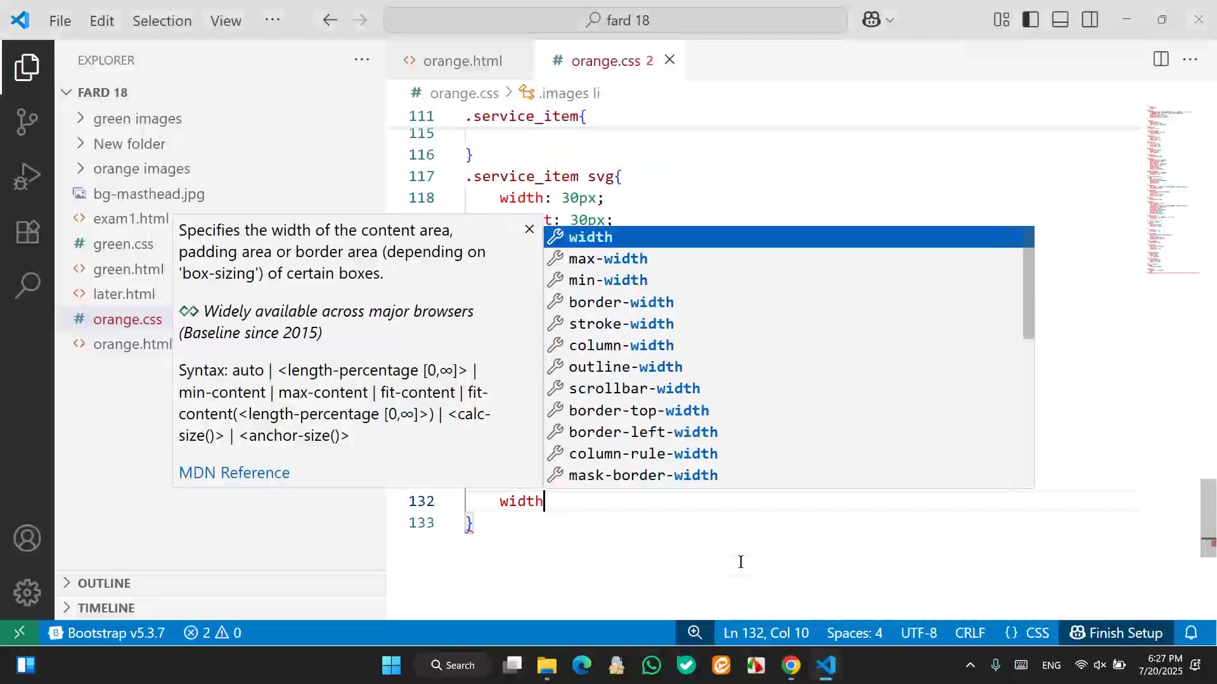Expand the TIMELINE section

click(106, 607)
